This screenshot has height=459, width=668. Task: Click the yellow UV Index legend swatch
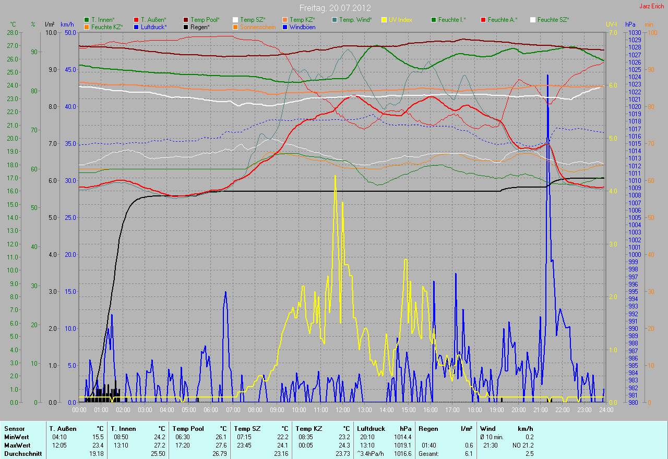point(384,20)
